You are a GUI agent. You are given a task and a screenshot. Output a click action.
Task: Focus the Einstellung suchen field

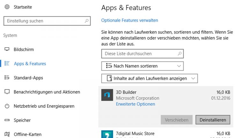point(47,21)
